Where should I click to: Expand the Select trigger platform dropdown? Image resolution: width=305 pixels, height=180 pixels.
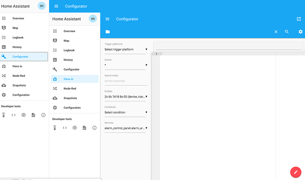125,49
